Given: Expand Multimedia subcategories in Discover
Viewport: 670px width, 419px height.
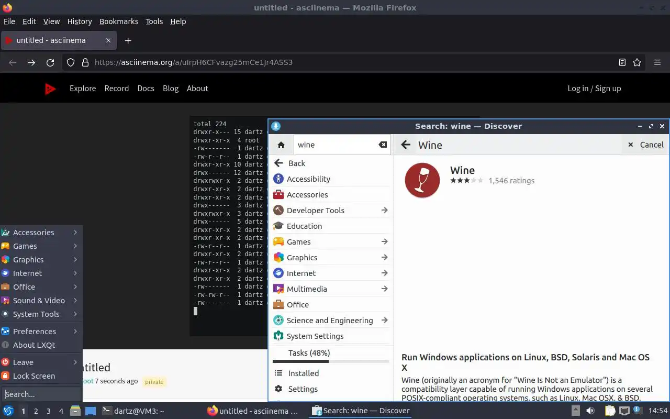Looking at the screenshot, I should coord(384,289).
